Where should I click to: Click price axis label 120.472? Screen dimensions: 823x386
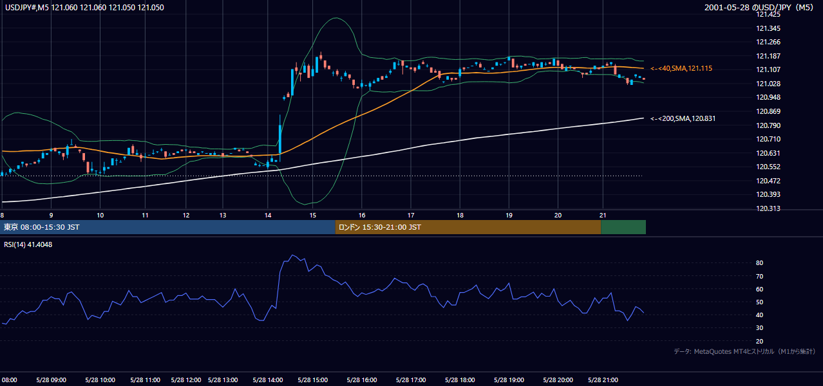[768, 180]
